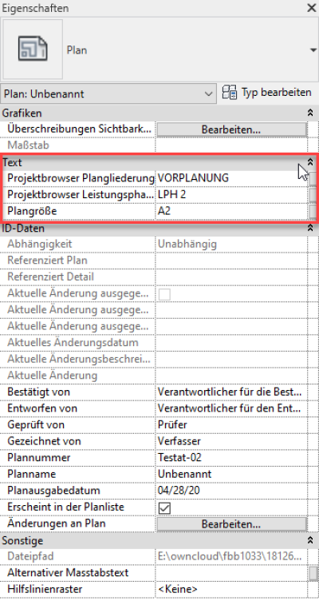Click the disabled Aktuelle Änderung ausgegeben checkbox
319x601 pixels.
coord(164,294)
